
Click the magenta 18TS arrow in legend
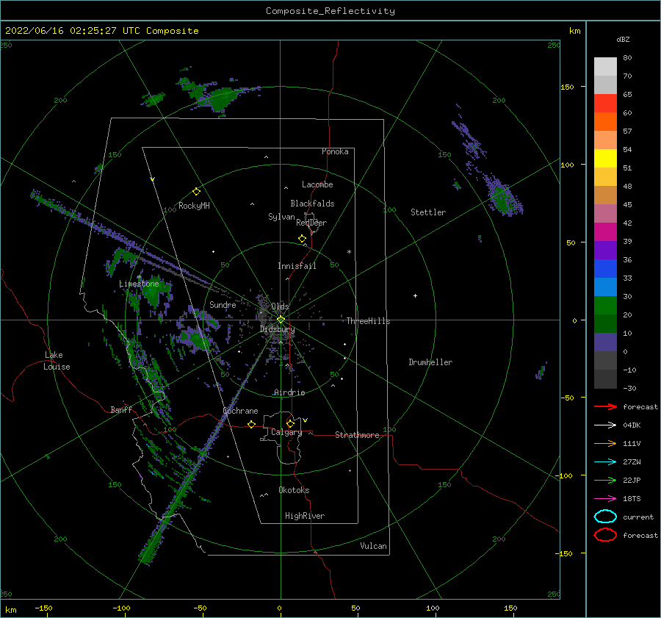click(605, 499)
